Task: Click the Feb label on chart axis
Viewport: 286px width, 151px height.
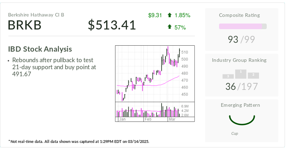Action: click(148, 119)
